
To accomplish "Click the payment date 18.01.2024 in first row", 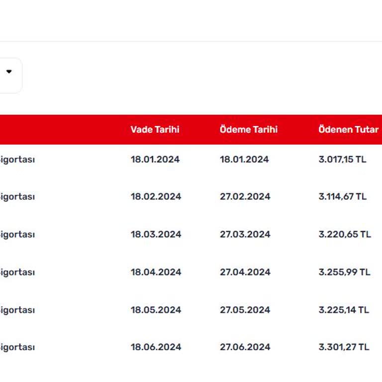I will [x=244, y=160].
